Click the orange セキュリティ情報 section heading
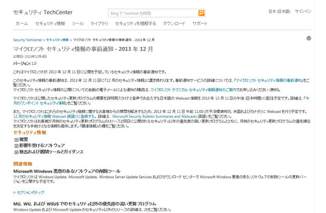Image resolution: width=326 pixels, height=213 pixels. (x=30, y=133)
